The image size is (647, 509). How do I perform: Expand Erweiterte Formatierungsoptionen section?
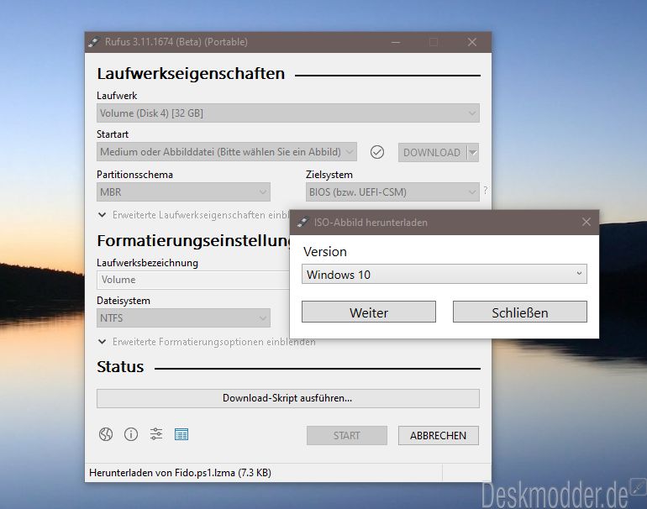[207, 342]
